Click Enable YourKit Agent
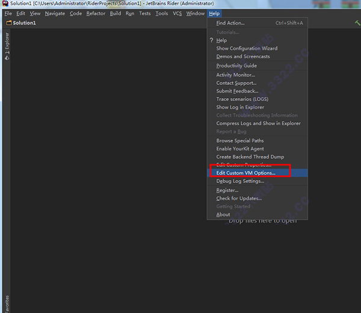This screenshot has height=313, width=361. click(x=258, y=149)
